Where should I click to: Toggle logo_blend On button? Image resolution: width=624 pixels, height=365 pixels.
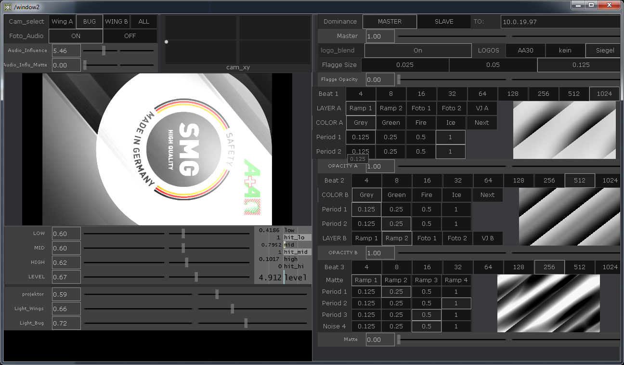(418, 51)
